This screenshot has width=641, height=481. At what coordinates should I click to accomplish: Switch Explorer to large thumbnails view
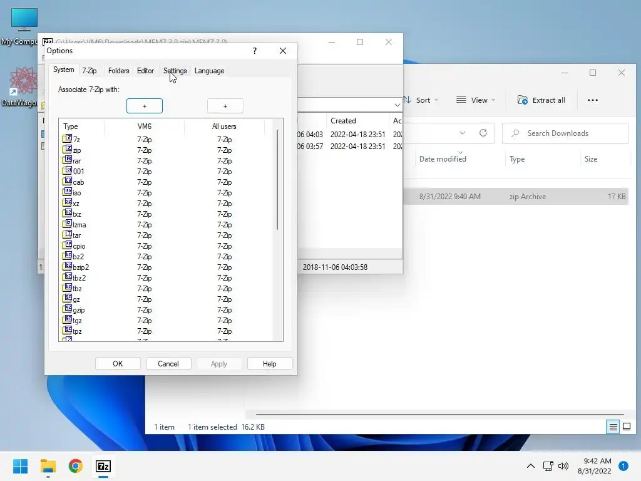click(626, 427)
